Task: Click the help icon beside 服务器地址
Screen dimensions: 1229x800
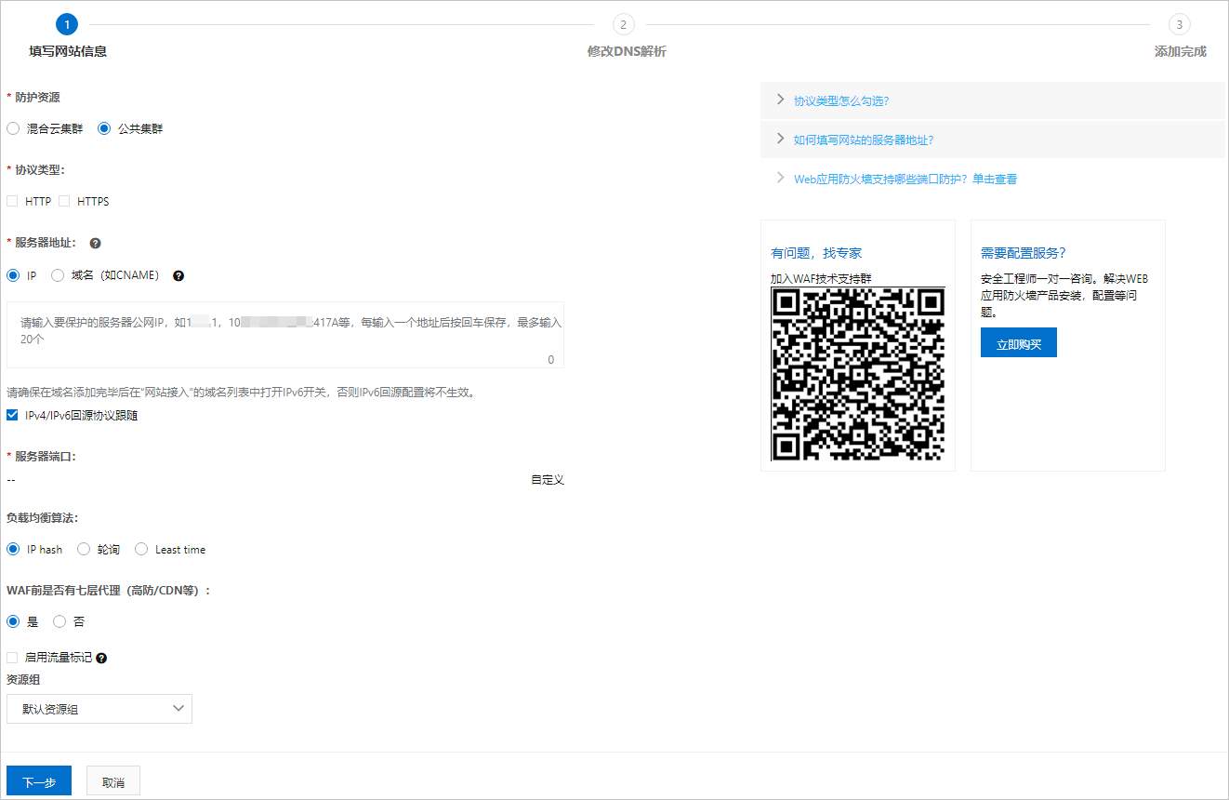Action: click(x=95, y=244)
